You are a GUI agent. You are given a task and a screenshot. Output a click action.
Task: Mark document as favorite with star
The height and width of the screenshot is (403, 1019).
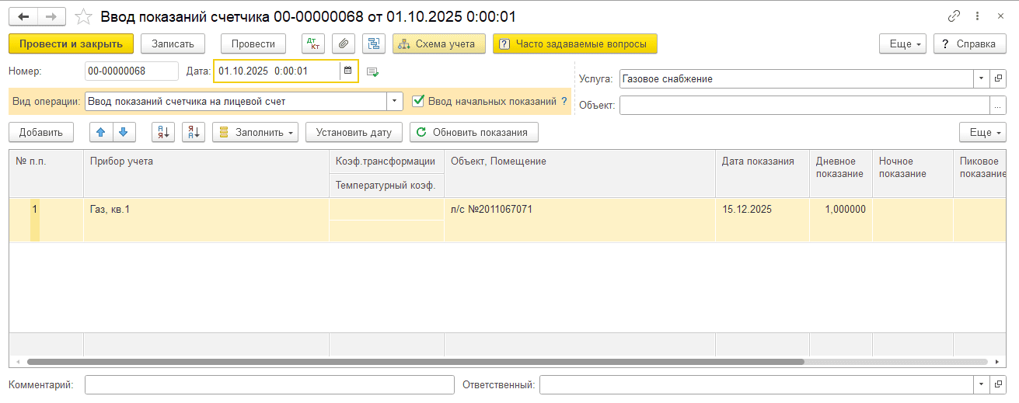(x=82, y=16)
